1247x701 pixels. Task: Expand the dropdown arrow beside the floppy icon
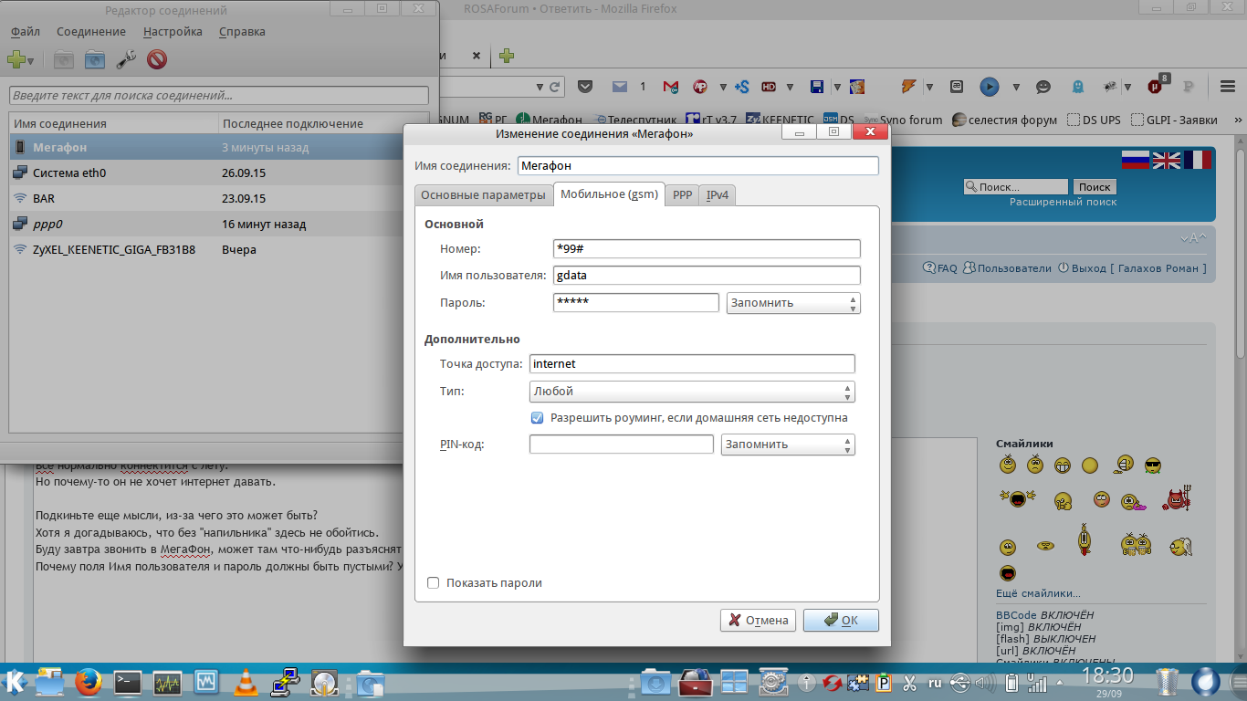(x=835, y=87)
